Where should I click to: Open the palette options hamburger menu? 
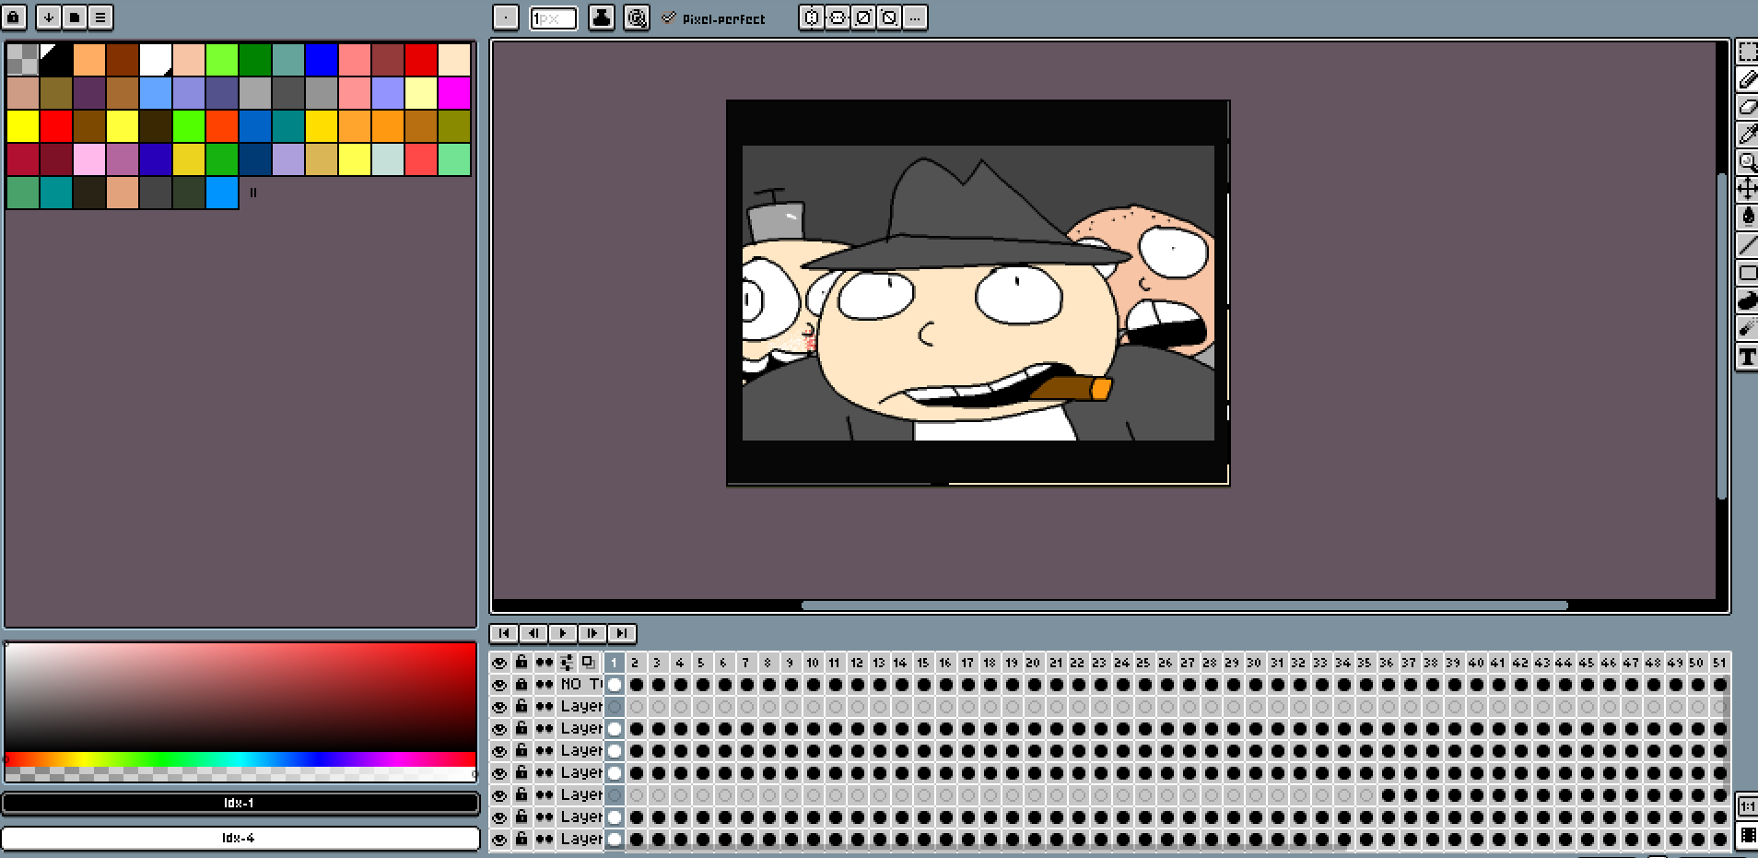pos(100,17)
